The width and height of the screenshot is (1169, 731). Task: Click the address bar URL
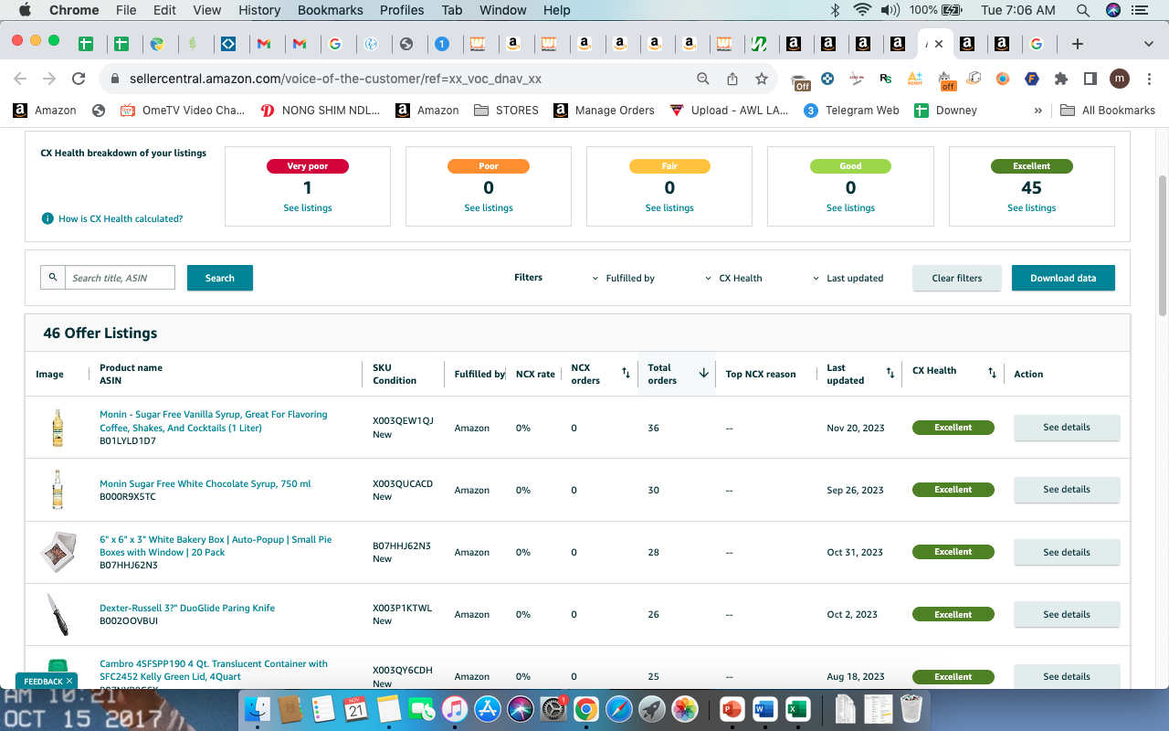335,79
